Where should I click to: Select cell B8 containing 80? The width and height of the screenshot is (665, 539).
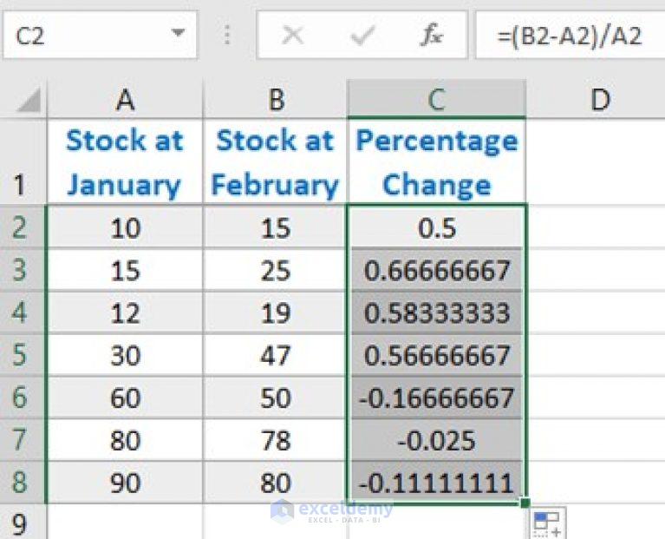tap(275, 483)
